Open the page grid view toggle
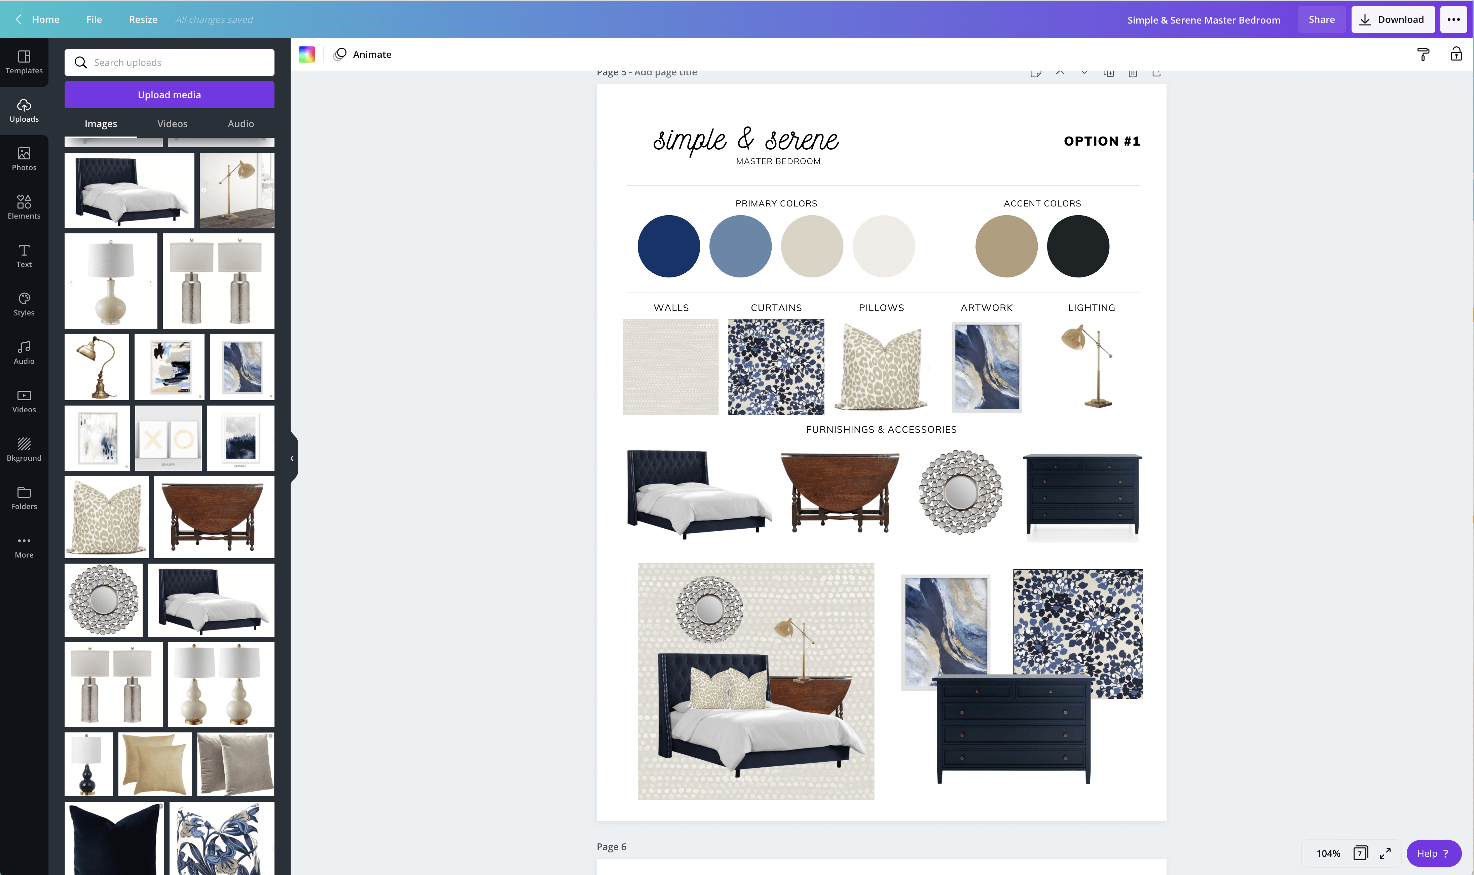 (x=1360, y=853)
